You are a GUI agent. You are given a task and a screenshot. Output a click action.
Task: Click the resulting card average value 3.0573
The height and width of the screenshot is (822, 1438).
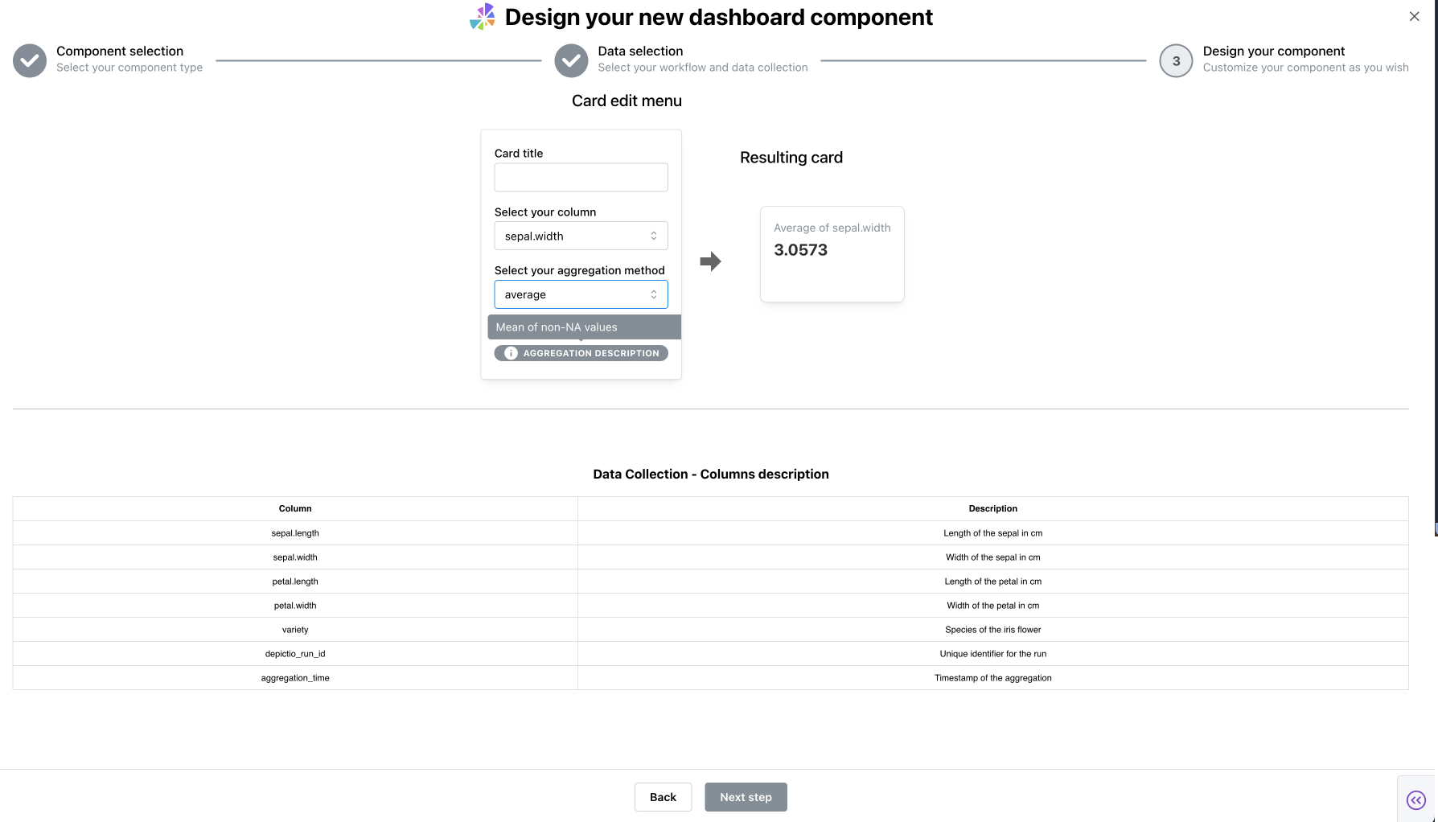[x=800, y=250]
